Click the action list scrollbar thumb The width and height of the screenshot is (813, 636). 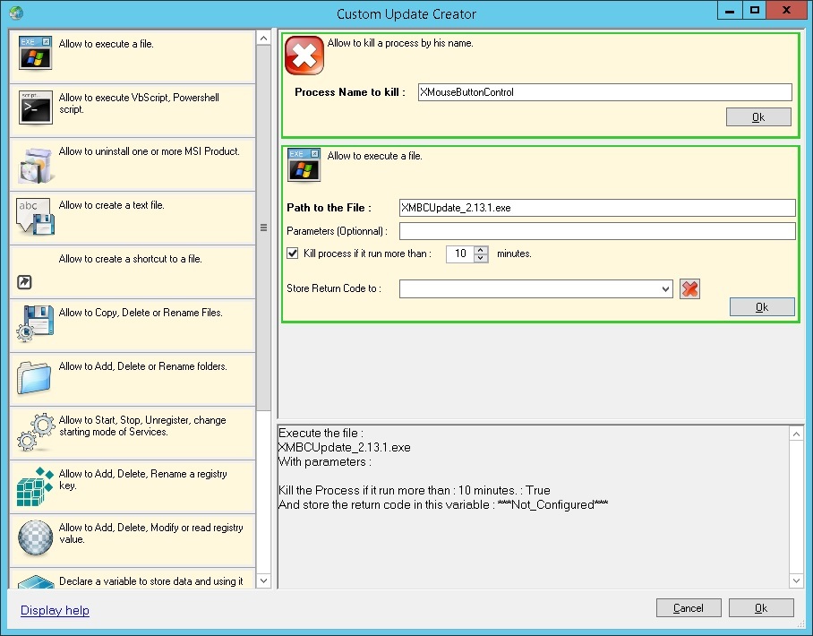[x=263, y=228]
